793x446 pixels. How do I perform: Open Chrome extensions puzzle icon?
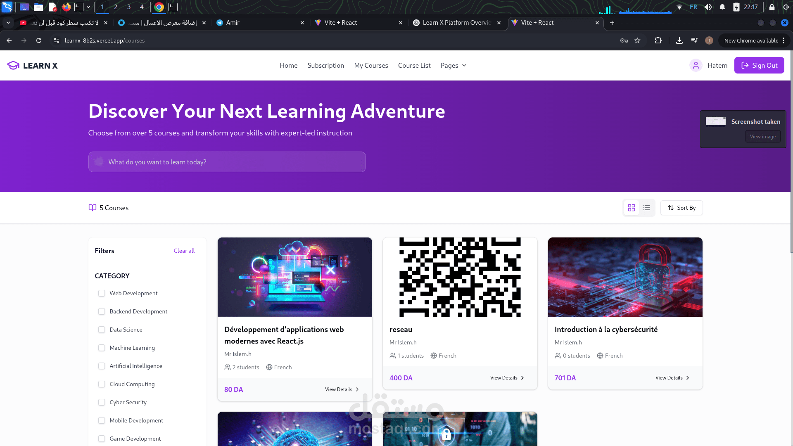click(658, 40)
